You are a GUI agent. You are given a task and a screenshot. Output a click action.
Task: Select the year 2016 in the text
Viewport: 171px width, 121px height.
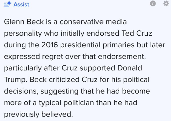tap(50, 45)
